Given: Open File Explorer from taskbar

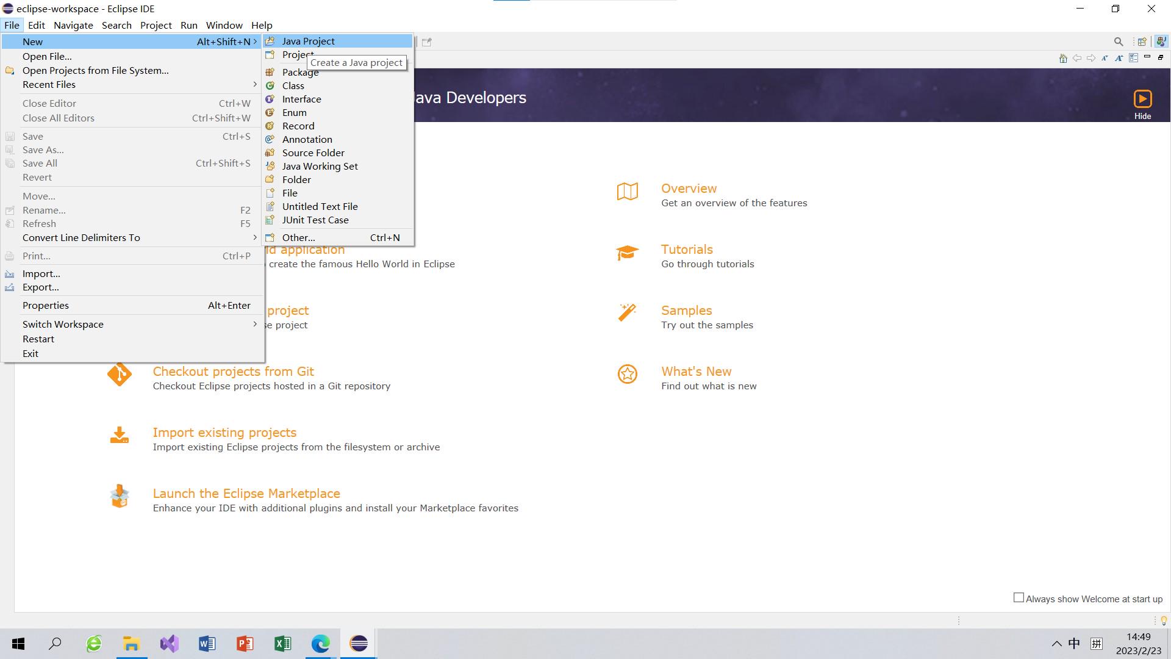Looking at the screenshot, I should tap(132, 644).
